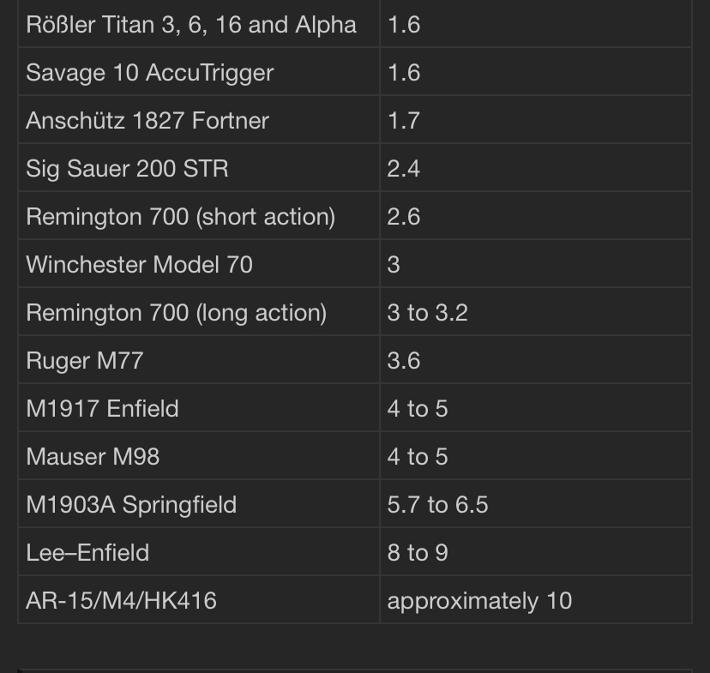
Task: Click Remington 700 (short action) cell
Action: tap(180, 217)
